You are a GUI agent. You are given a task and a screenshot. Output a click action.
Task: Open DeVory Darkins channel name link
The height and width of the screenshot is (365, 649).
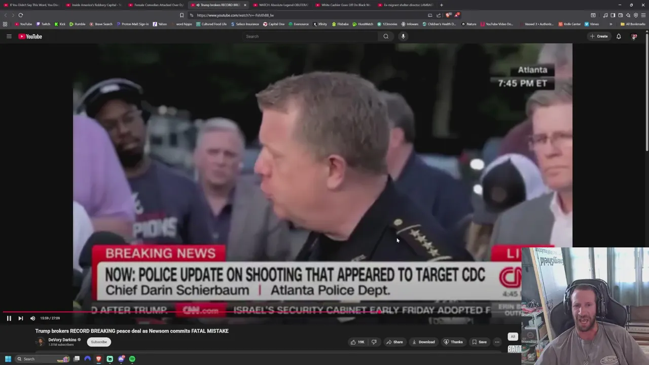pyautogui.click(x=62, y=340)
